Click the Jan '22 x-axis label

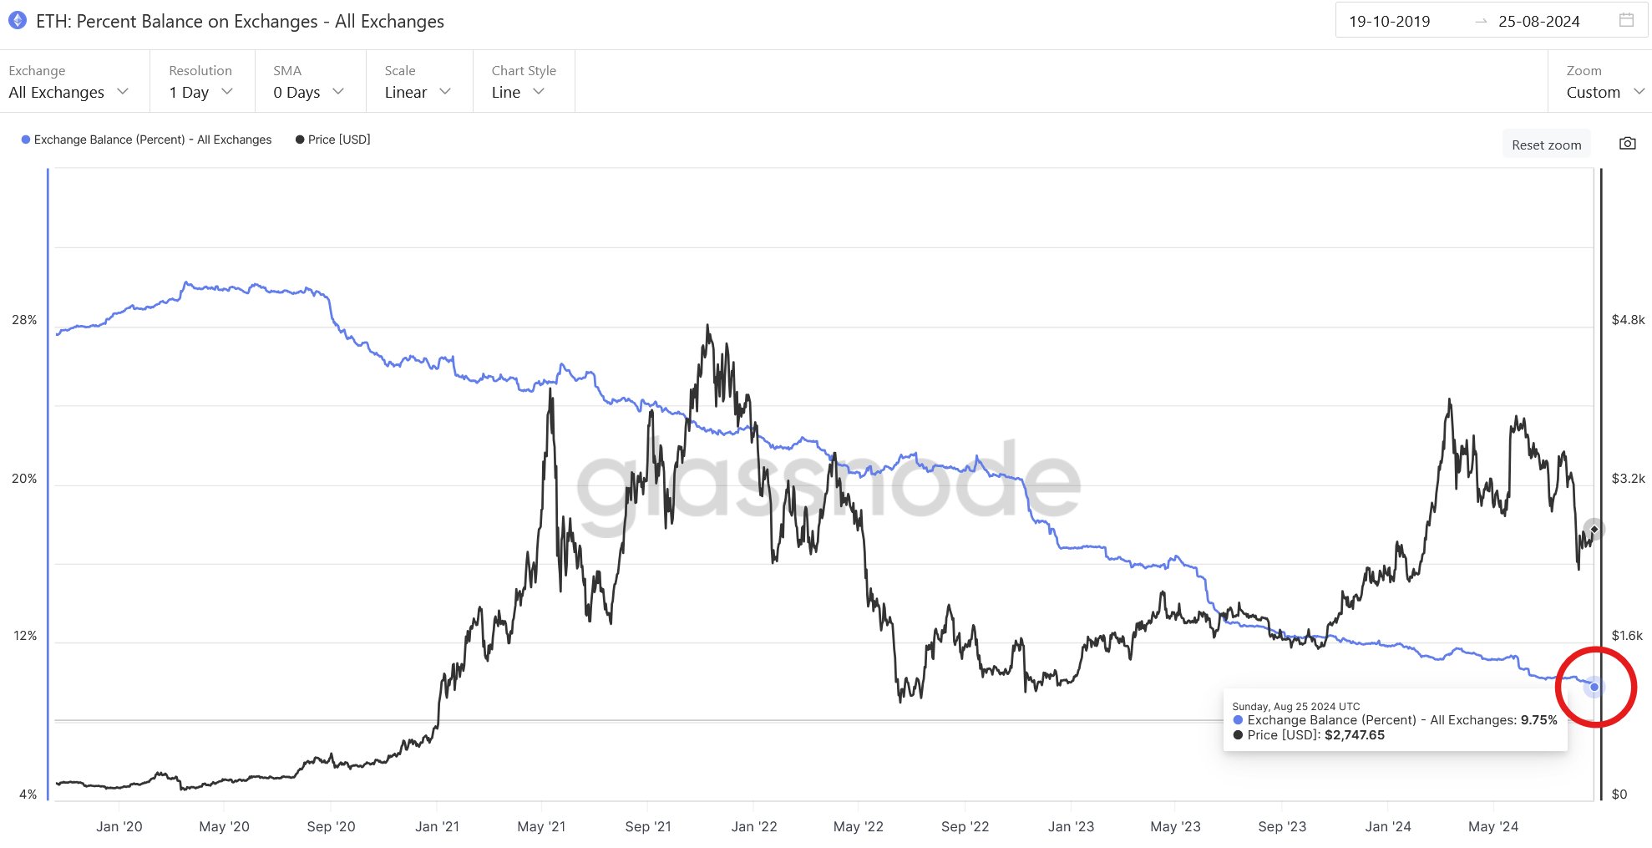click(753, 826)
